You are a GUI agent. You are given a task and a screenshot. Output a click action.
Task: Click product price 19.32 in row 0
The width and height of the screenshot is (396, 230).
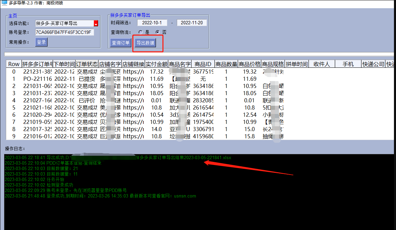249,72
